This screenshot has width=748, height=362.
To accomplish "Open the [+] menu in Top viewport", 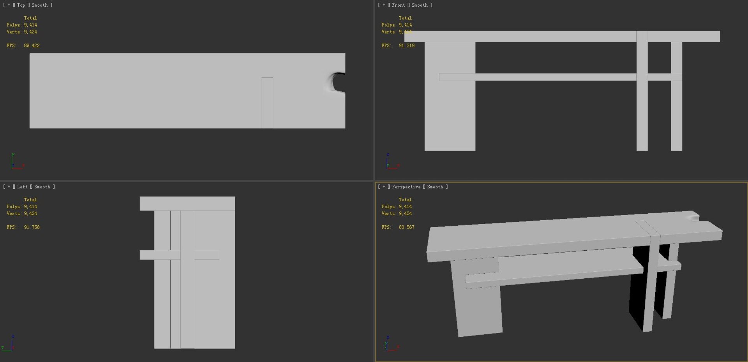I will point(9,5).
